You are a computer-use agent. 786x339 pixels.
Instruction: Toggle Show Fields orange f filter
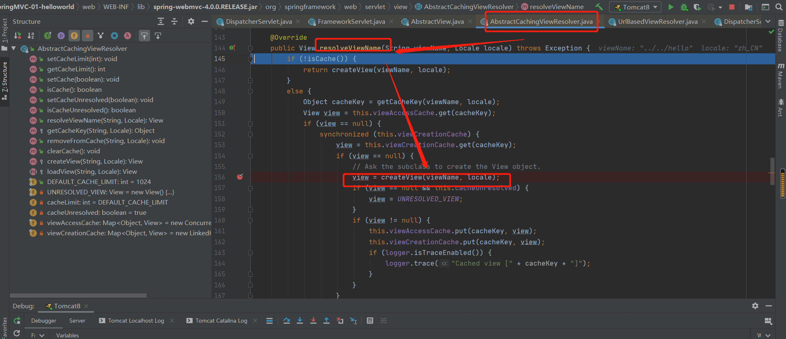[74, 36]
